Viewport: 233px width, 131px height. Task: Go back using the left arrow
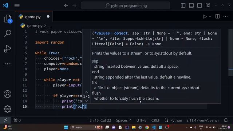(66, 6)
